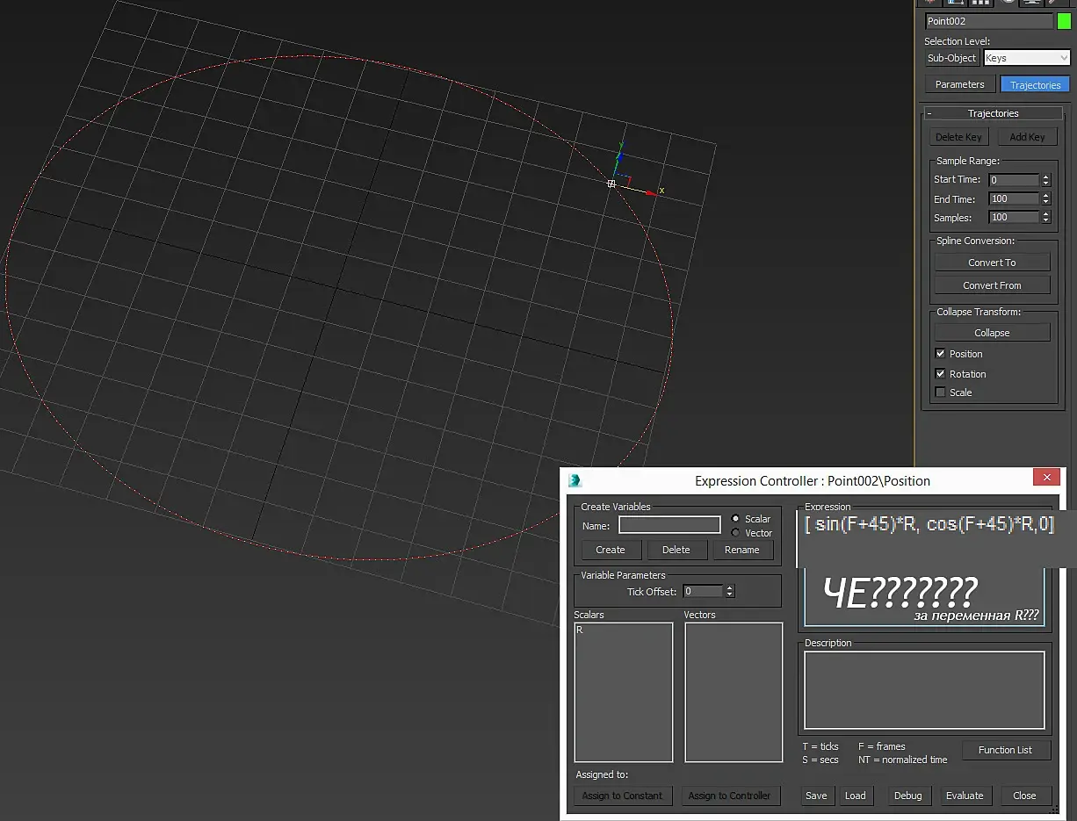Open the Function List
Viewport: 1077px width, 821px height.
(x=1005, y=750)
